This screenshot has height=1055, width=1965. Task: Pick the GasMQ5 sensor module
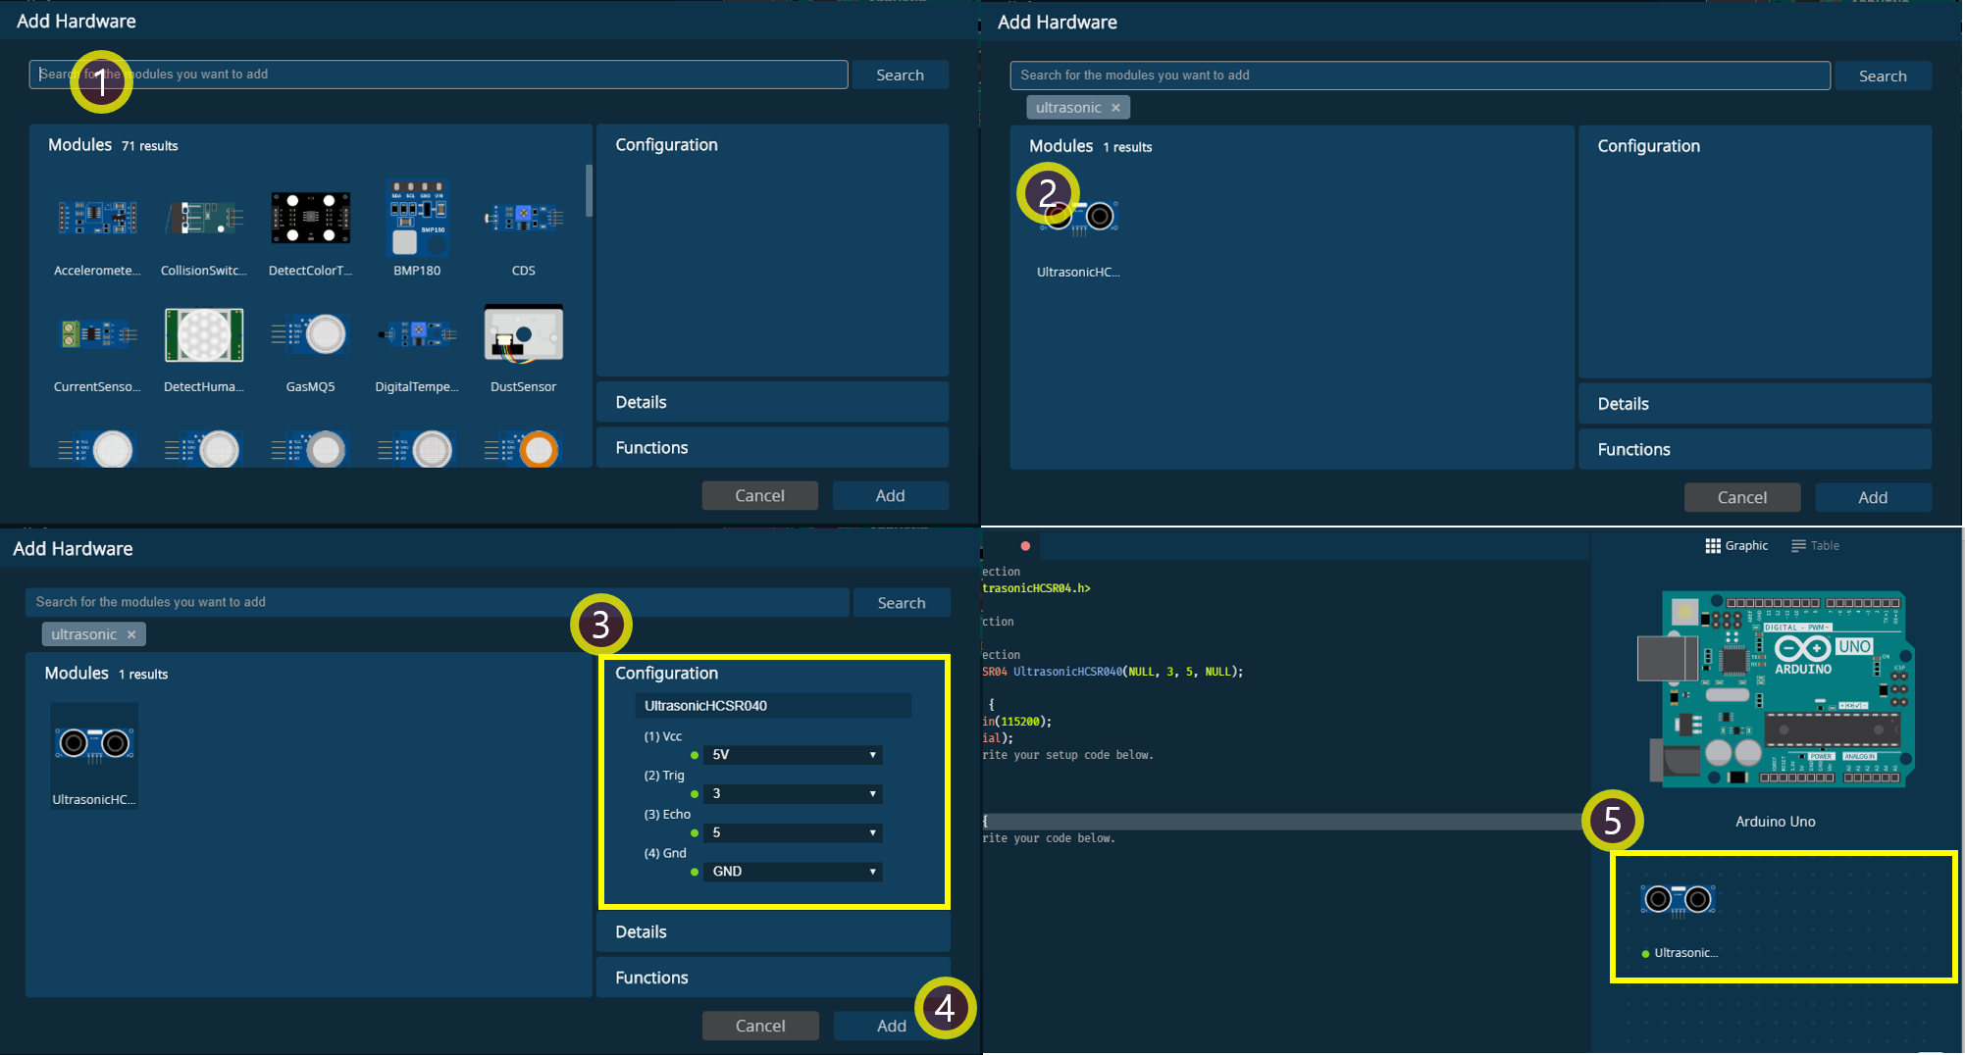[310, 335]
